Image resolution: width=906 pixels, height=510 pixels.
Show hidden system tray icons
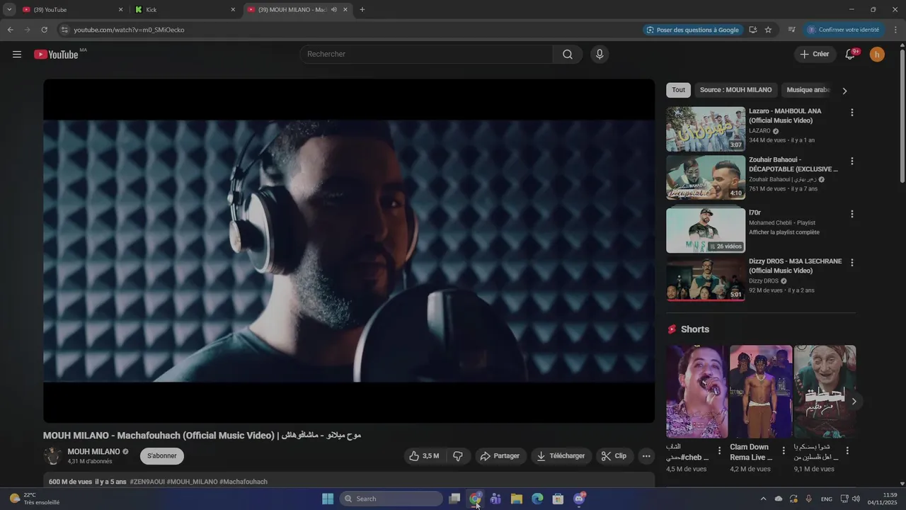click(x=763, y=499)
